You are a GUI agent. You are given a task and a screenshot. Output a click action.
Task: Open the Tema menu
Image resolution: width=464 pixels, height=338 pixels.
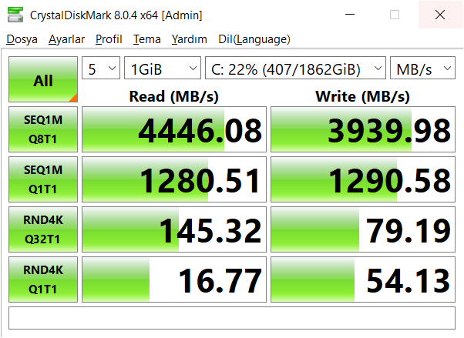(146, 39)
